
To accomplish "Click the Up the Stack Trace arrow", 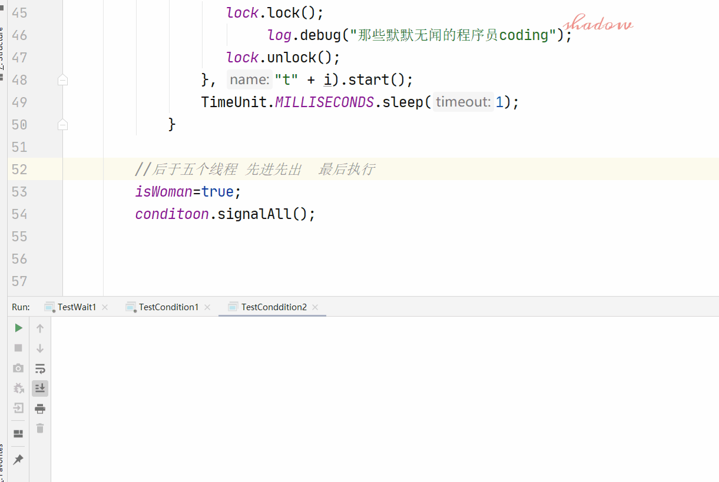I will (x=40, y=328).
